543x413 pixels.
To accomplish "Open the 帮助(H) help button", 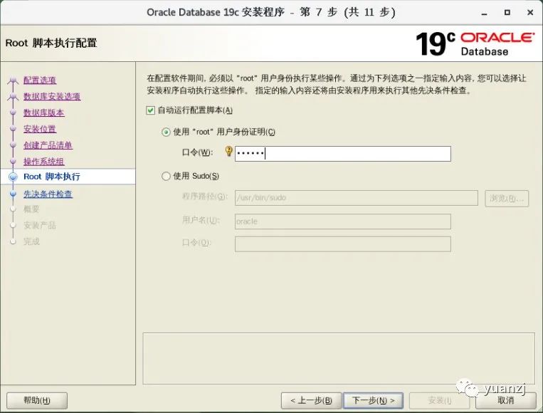I will [37, 400].
